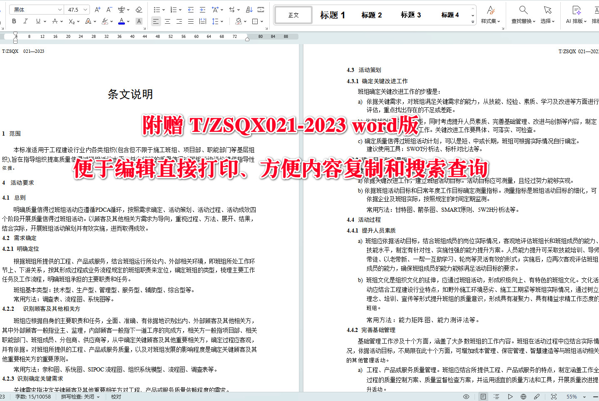Screen dimensions: 599x401
Task: Apply 标题 1 heading style
Action: (x=332, y=15)
